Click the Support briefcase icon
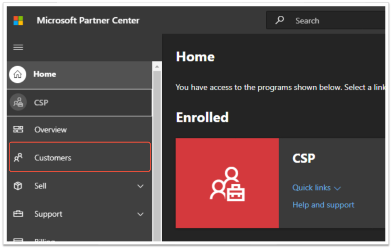 tap(18, 214)
